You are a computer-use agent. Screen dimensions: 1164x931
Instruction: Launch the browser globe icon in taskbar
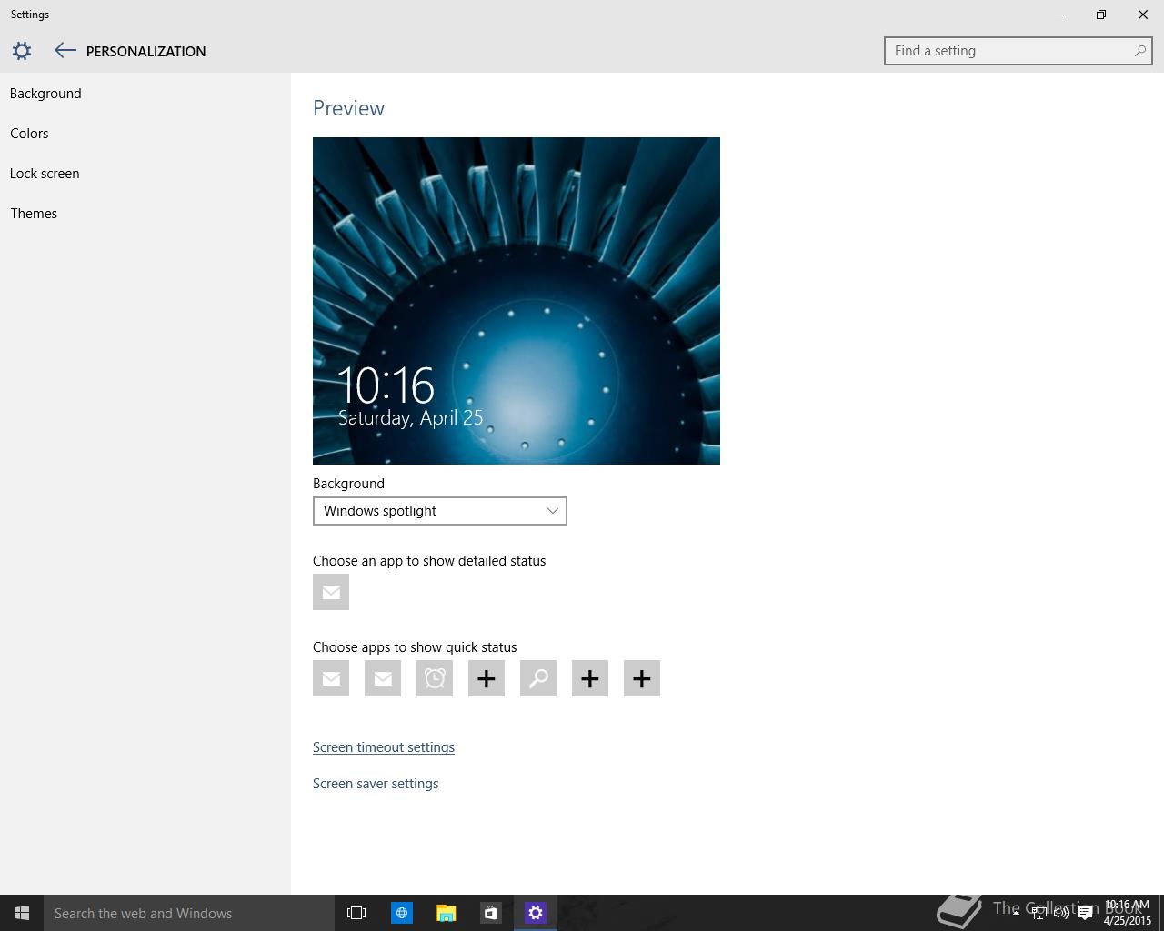[x=401, y=913]
